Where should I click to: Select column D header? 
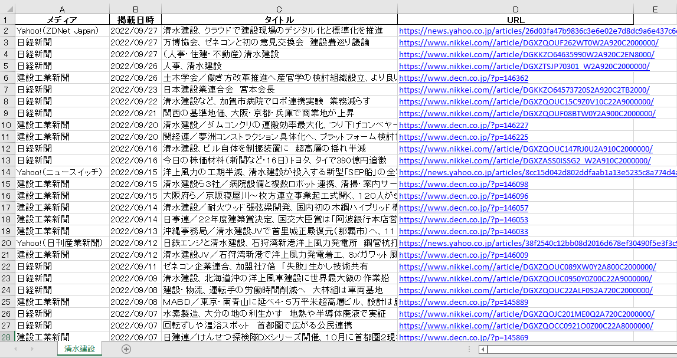coord(515,9)
